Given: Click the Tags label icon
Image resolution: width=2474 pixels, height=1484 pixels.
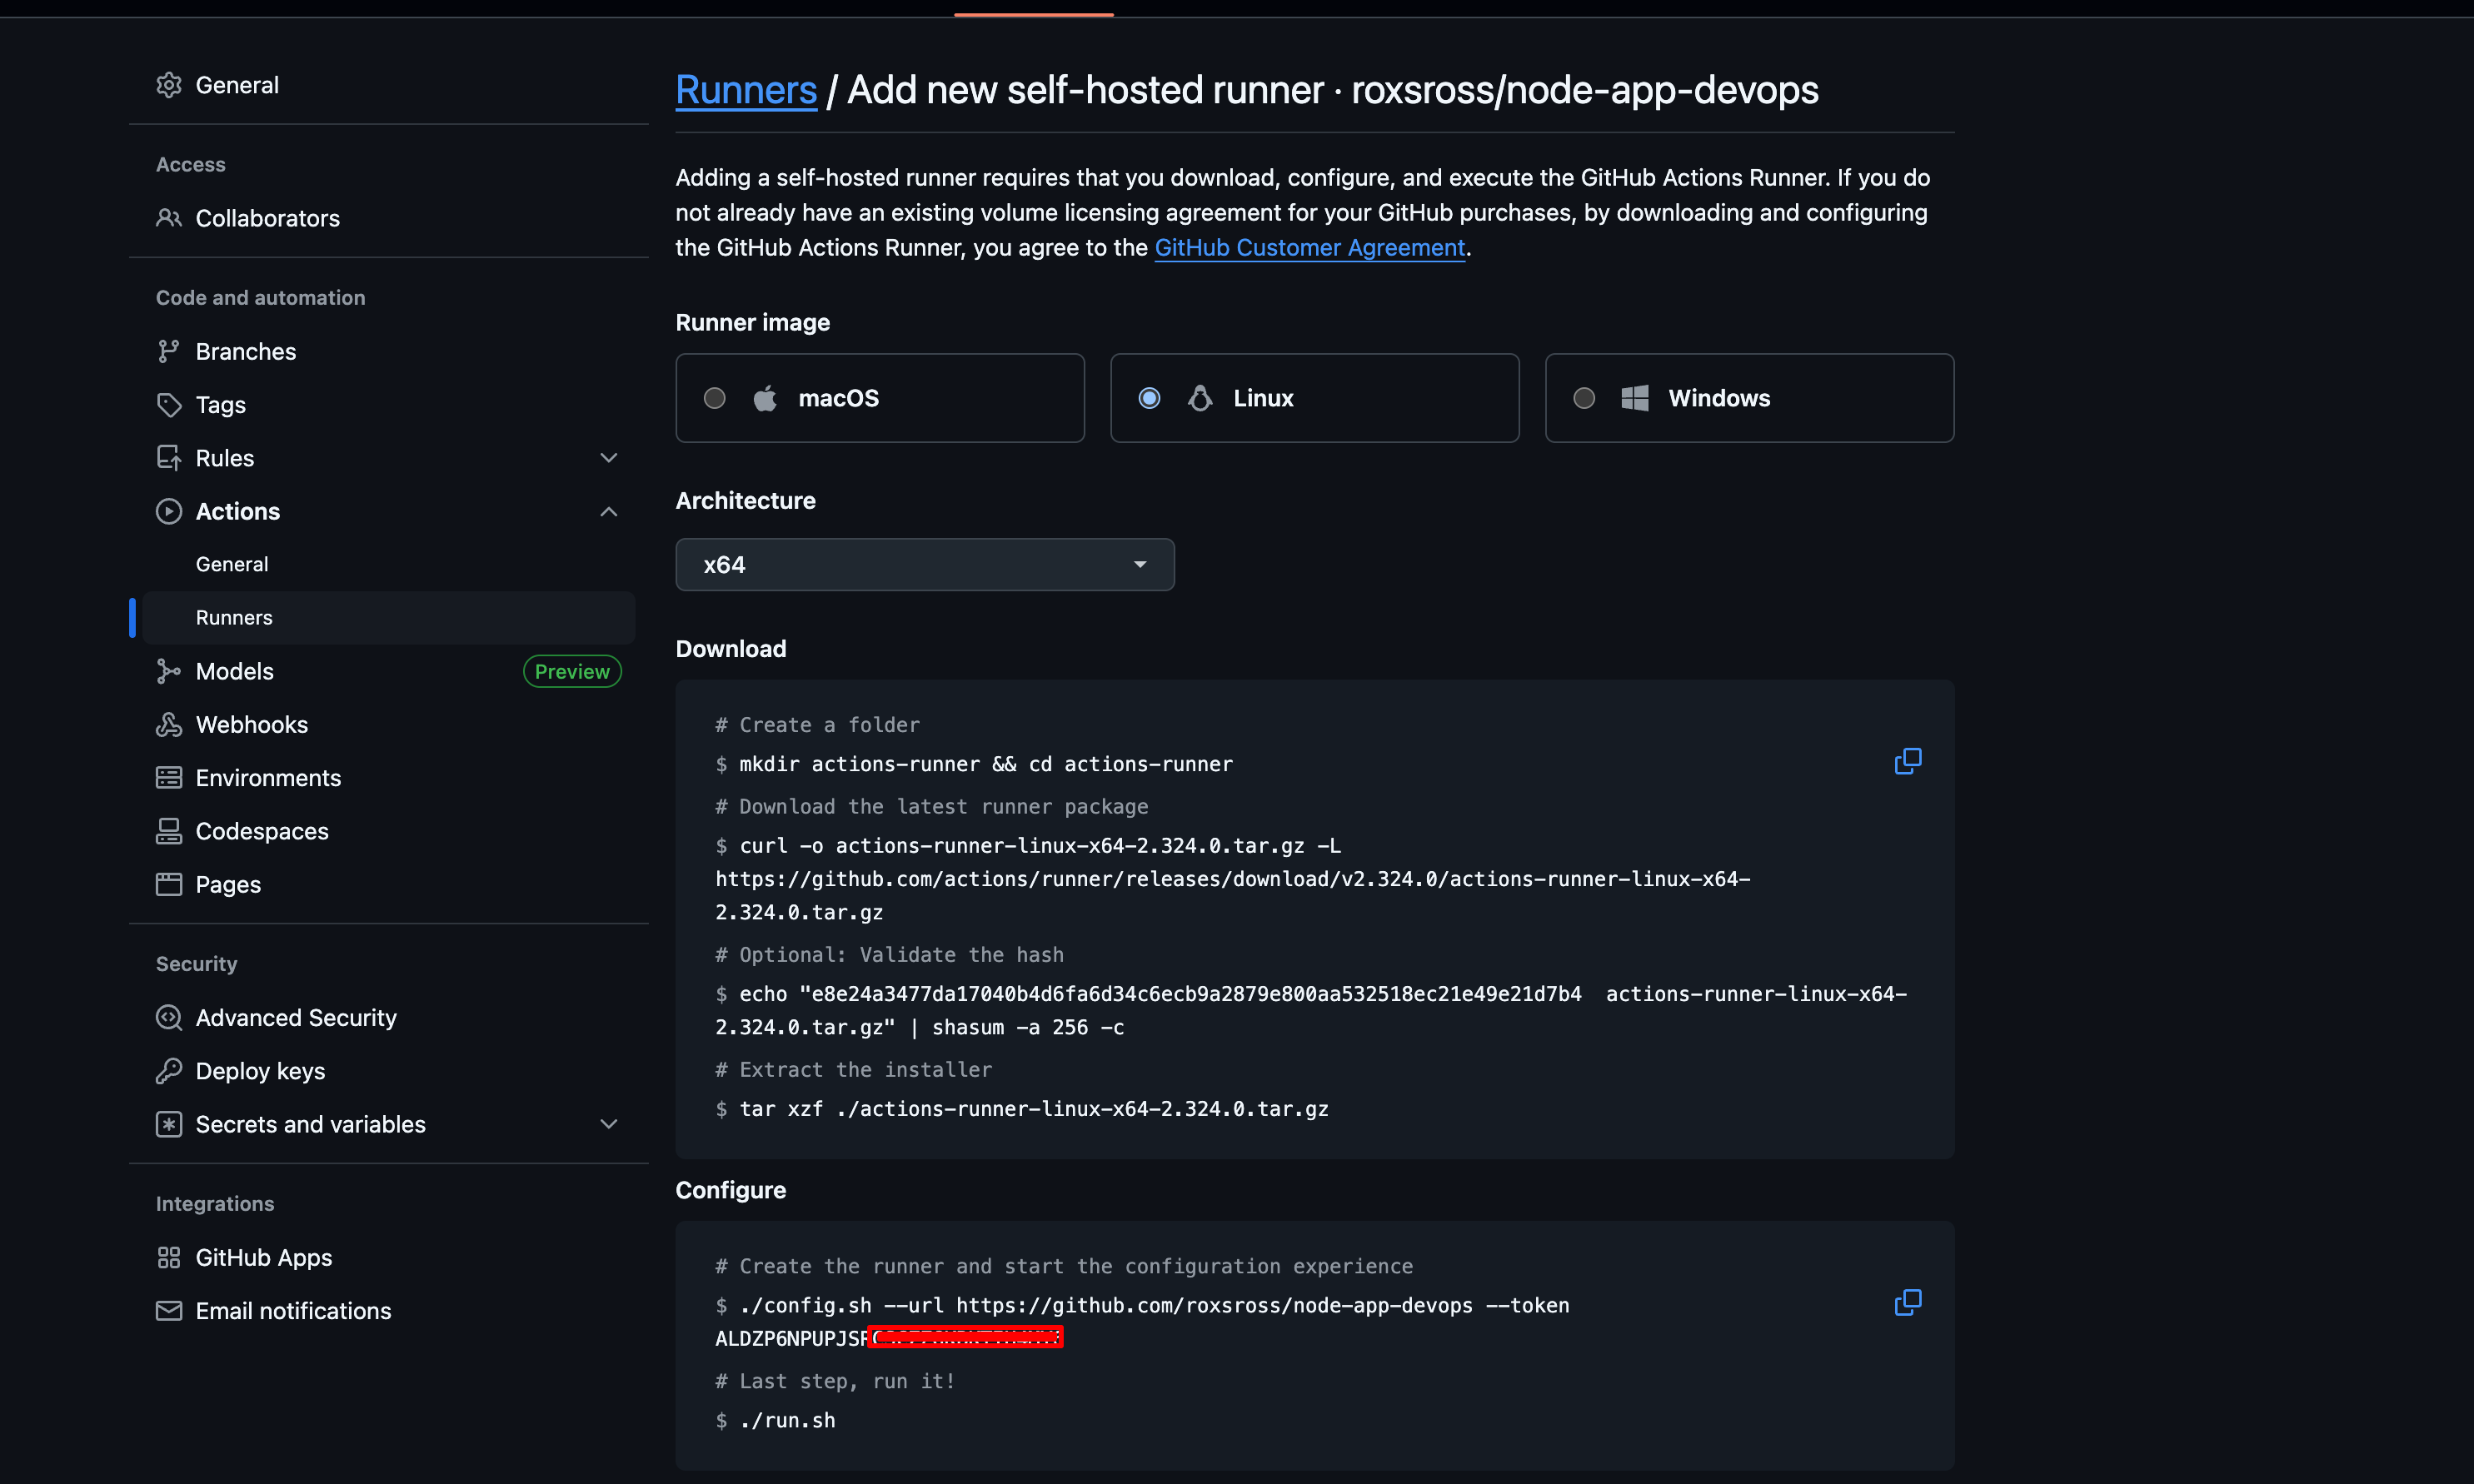Looking at the screenshot, I should 169,405.
